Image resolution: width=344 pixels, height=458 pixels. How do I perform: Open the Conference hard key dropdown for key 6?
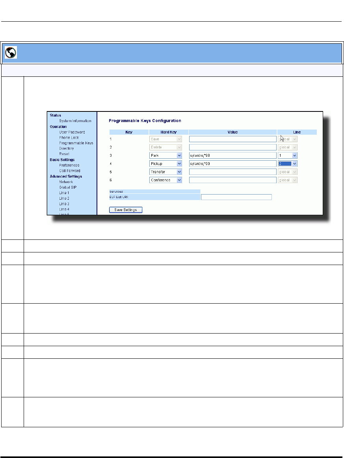(x=166, y=180)
